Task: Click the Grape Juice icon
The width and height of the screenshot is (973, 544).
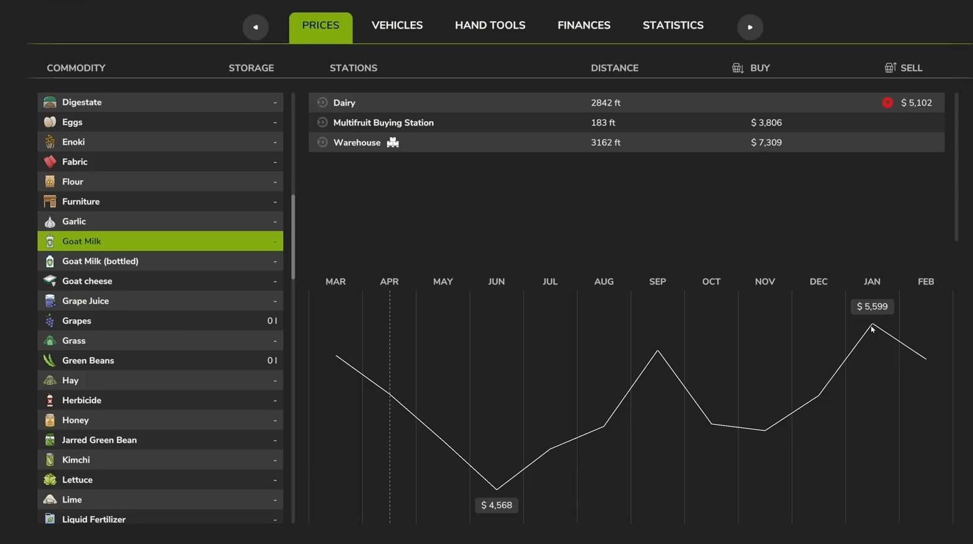Action: coord(50,301)
